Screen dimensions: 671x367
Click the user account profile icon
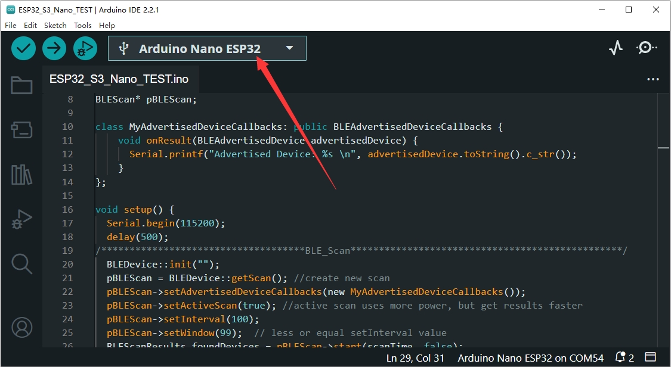(21, 327)
